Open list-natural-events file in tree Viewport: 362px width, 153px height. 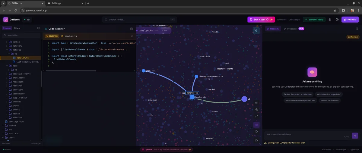point(28,62)
